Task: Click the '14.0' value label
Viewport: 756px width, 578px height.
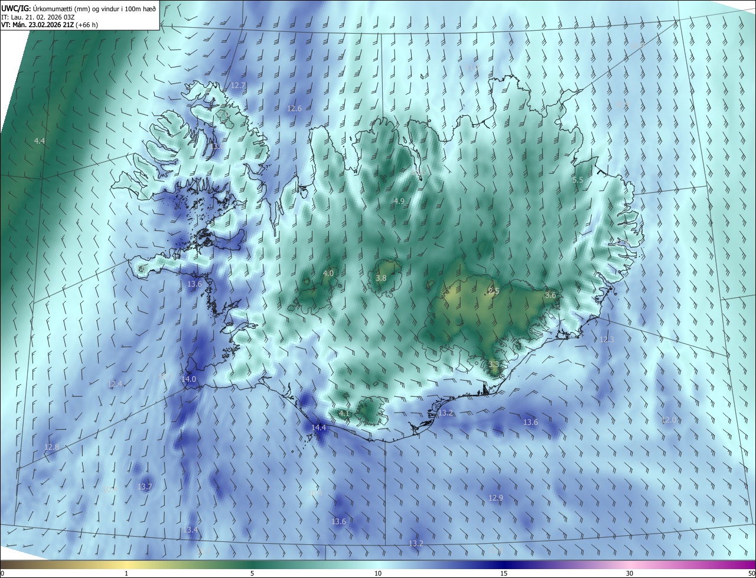Action: tap(188, 379)
